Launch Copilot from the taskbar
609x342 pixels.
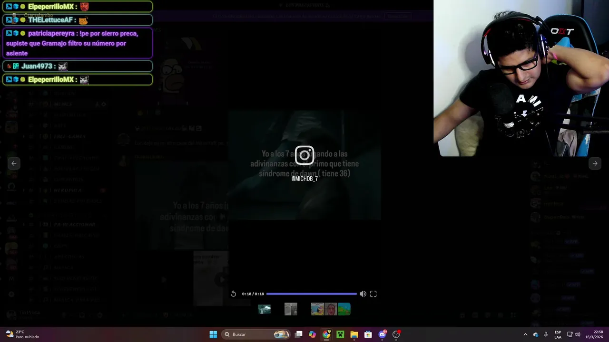tap(312, 334)
